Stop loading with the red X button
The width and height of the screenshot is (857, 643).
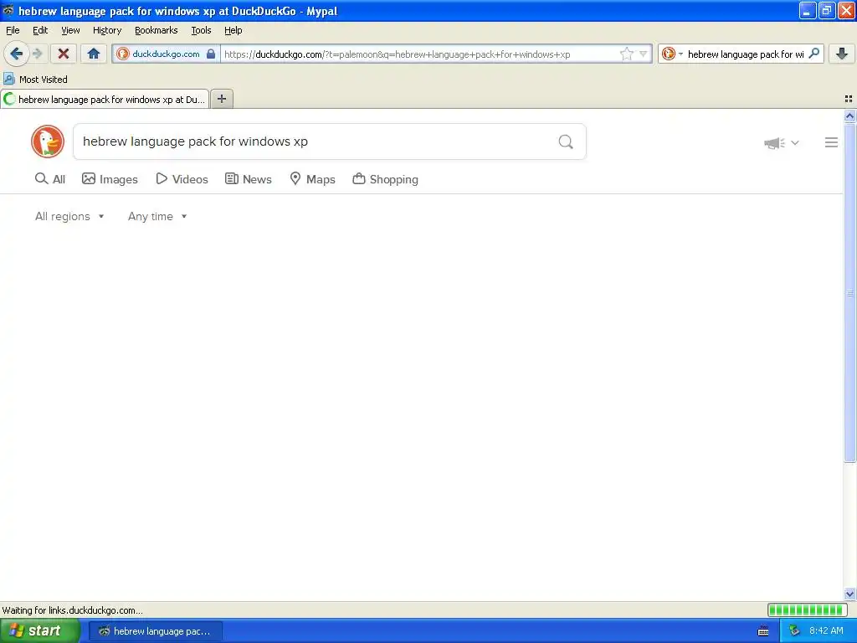point(64,54)
